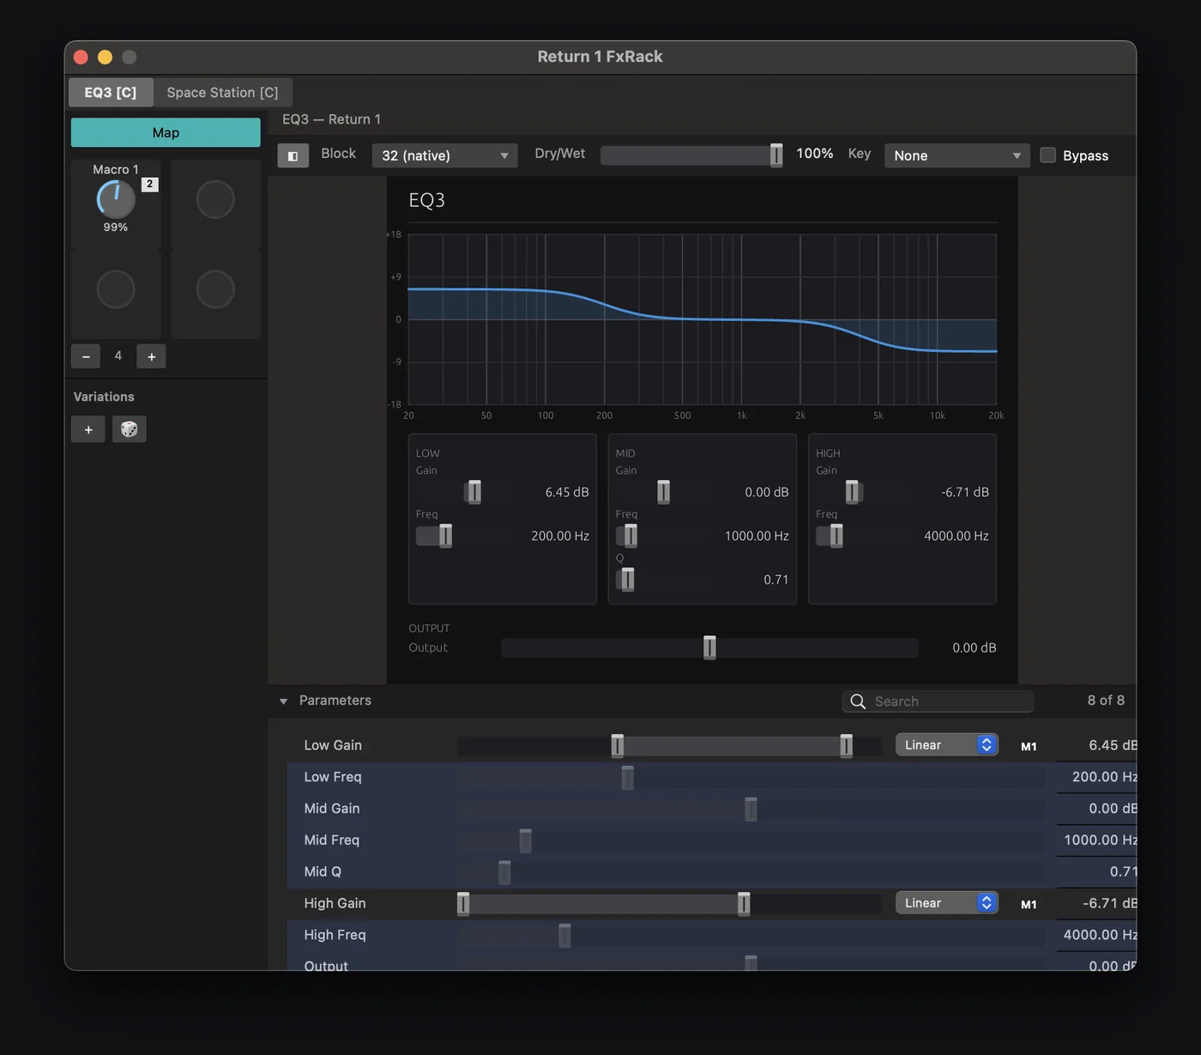The height and width of the screenshot is (1055, 1201).
Task: Enable the Bypass checkbox
Action: (1047, 155)
